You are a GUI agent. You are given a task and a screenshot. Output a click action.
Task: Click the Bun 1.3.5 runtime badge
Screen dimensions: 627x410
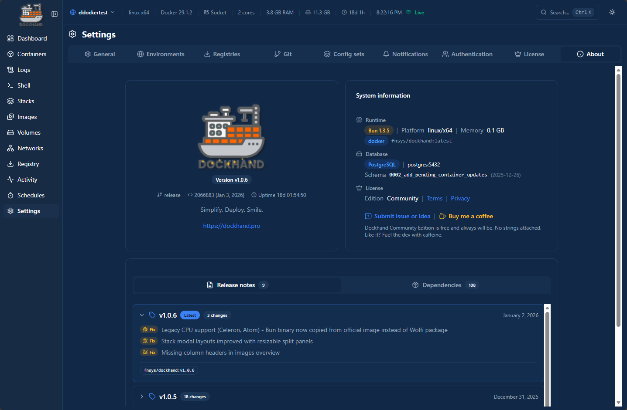click(x=379, y=130)
